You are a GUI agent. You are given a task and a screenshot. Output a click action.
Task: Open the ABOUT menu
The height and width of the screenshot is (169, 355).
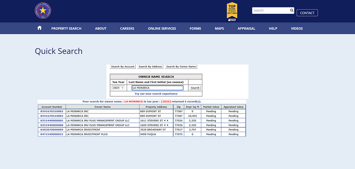[x=101, y=28]
